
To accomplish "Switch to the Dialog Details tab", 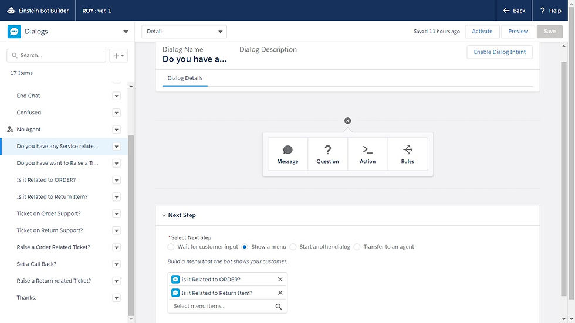I will click(x=185, y=78).
